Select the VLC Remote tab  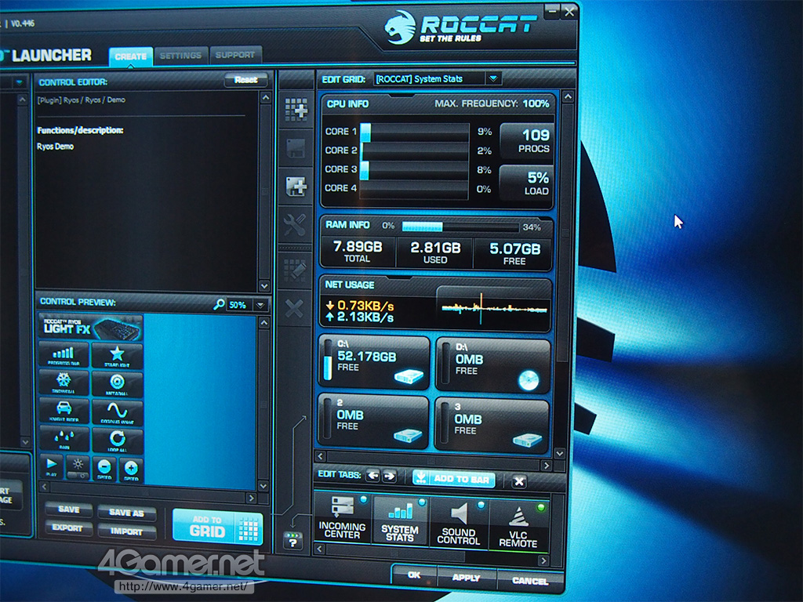pyautogui.click(x=518, y=526)
